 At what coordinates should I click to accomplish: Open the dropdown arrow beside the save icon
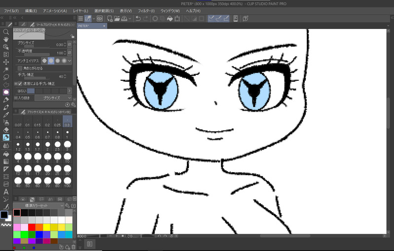(130, 19)
